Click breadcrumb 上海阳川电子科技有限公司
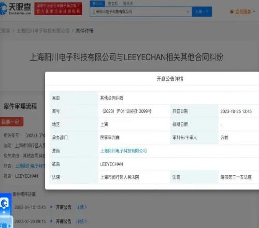Screen dimensions: 259x228 tap(43, 31)
